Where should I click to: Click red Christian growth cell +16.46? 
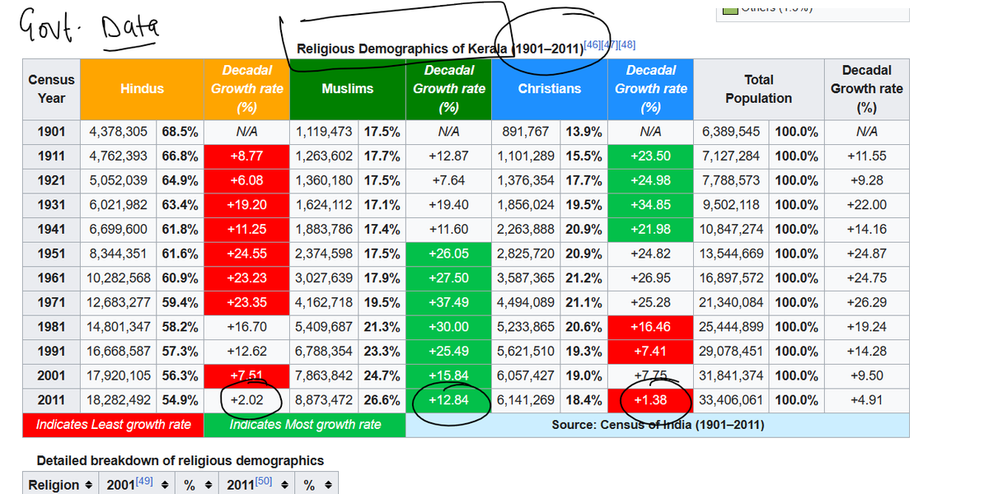coord(650,327)
